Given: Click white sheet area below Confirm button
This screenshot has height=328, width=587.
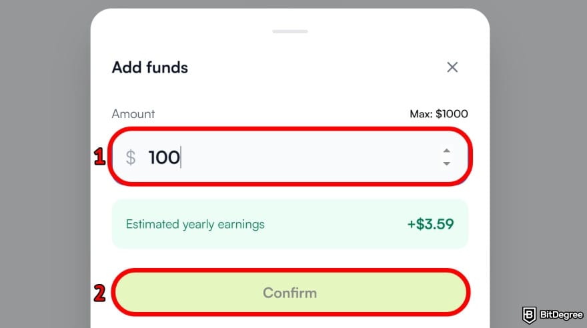Looking at the screenshot, I should click(x=290, y=322).
